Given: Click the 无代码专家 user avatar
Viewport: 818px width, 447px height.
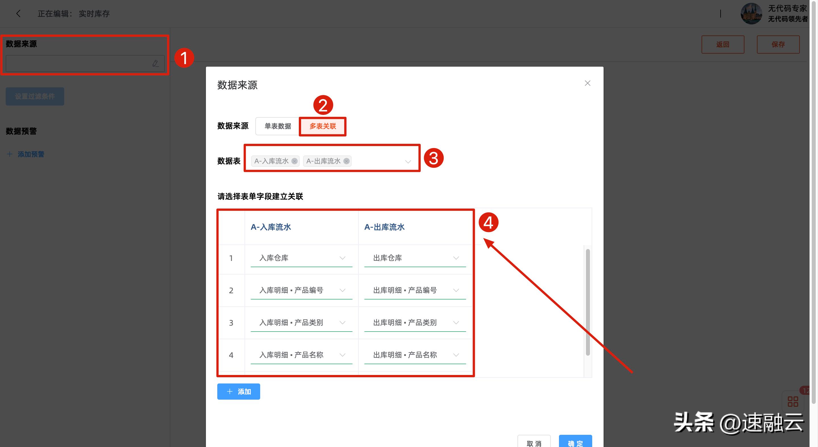Looking at the screenshot, I should (751, 13).
